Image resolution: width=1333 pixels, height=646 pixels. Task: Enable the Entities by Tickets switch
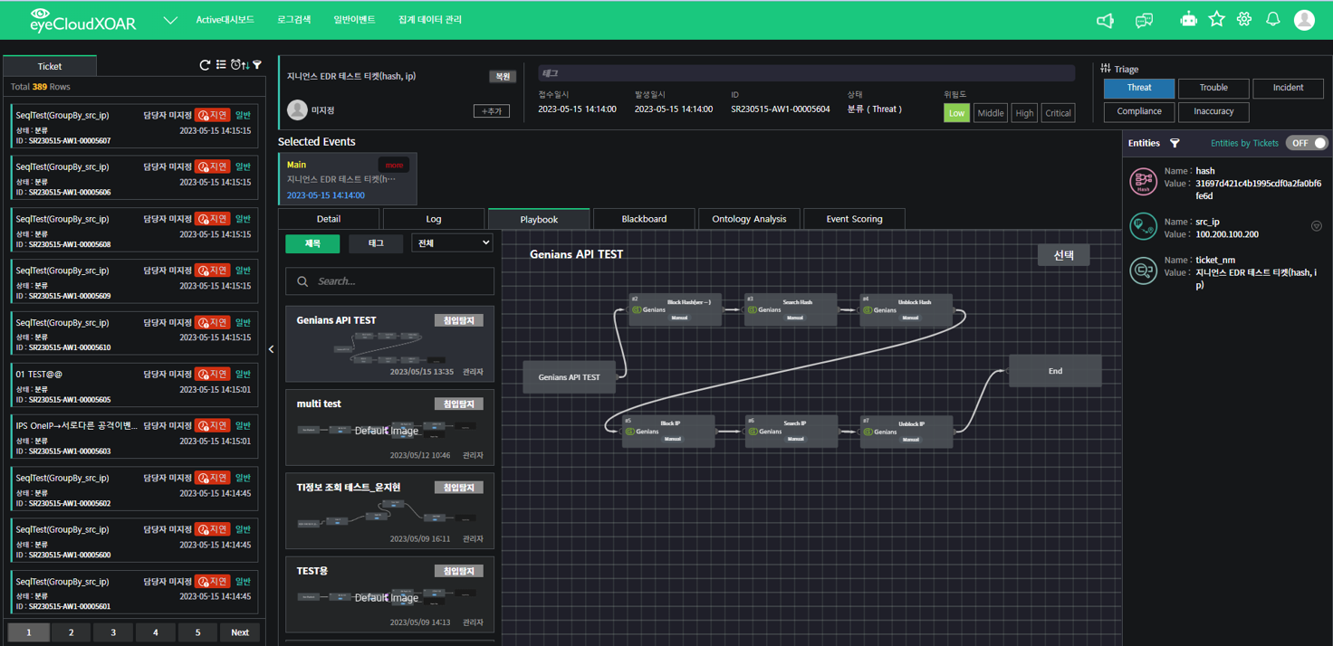click(1307, 143)
